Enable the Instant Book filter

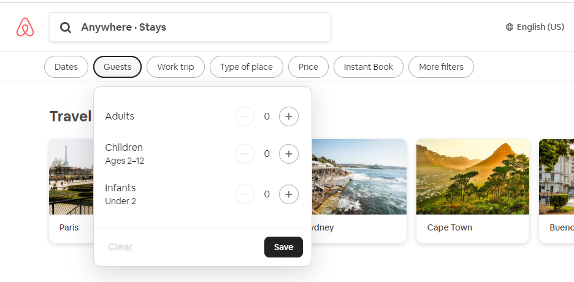(x=368, y=67)
